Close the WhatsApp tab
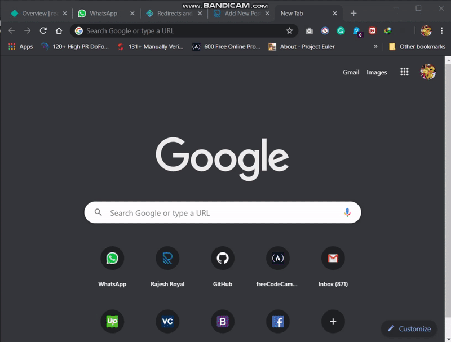This screenshot has height=342, width=451. [132, 13]
